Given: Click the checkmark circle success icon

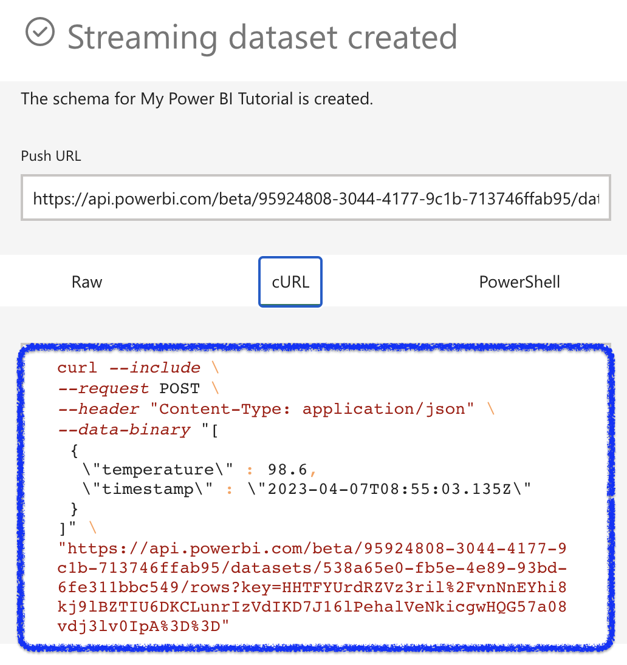Looking at the screenshot, I should 40,32.
